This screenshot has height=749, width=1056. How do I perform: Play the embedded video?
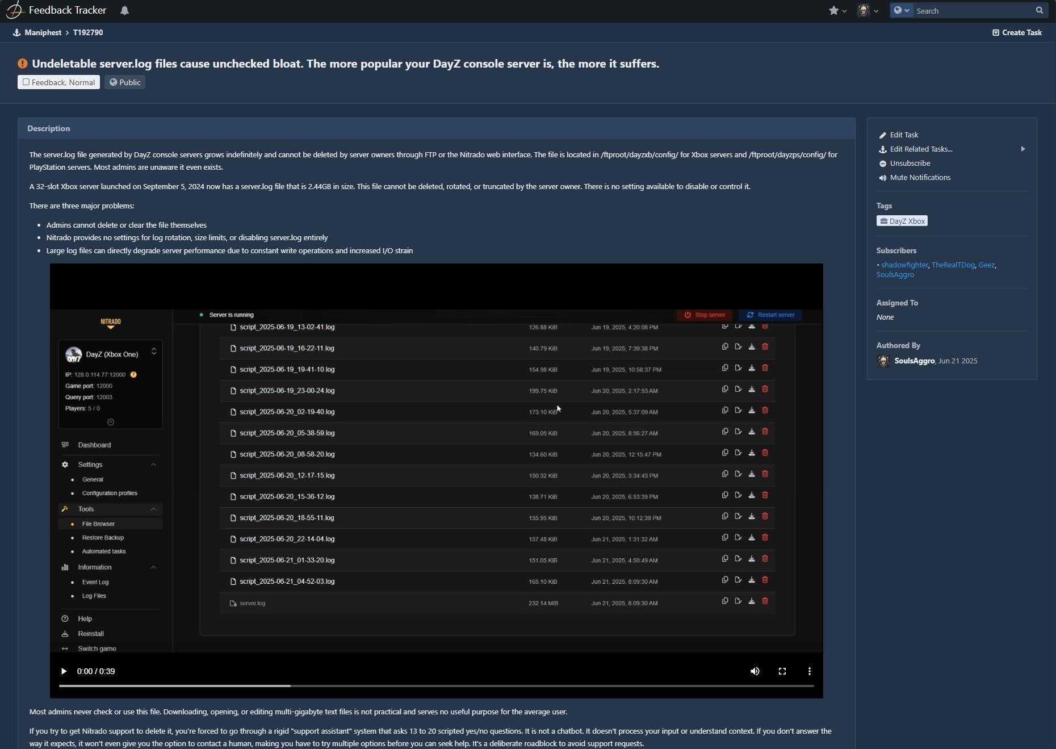[64, 671]
